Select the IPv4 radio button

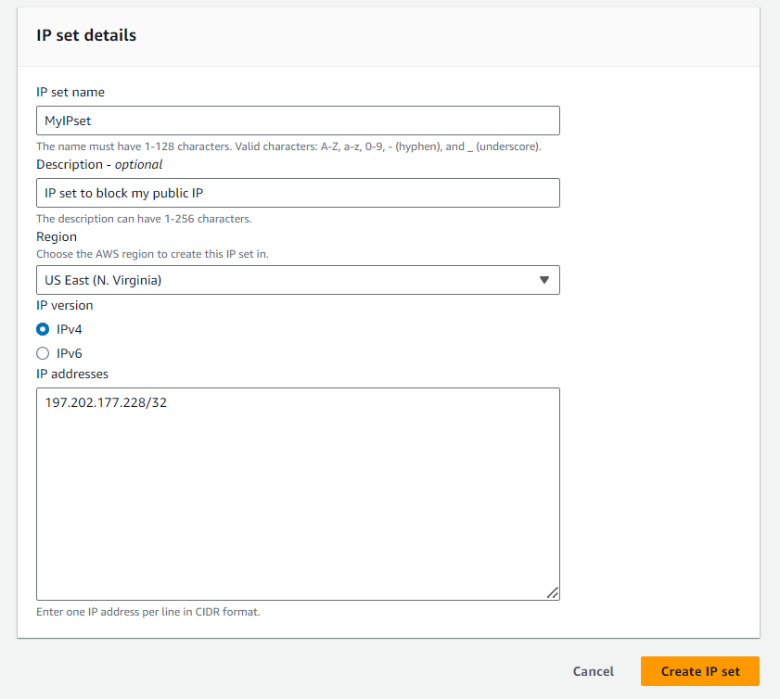coord(43,329)
